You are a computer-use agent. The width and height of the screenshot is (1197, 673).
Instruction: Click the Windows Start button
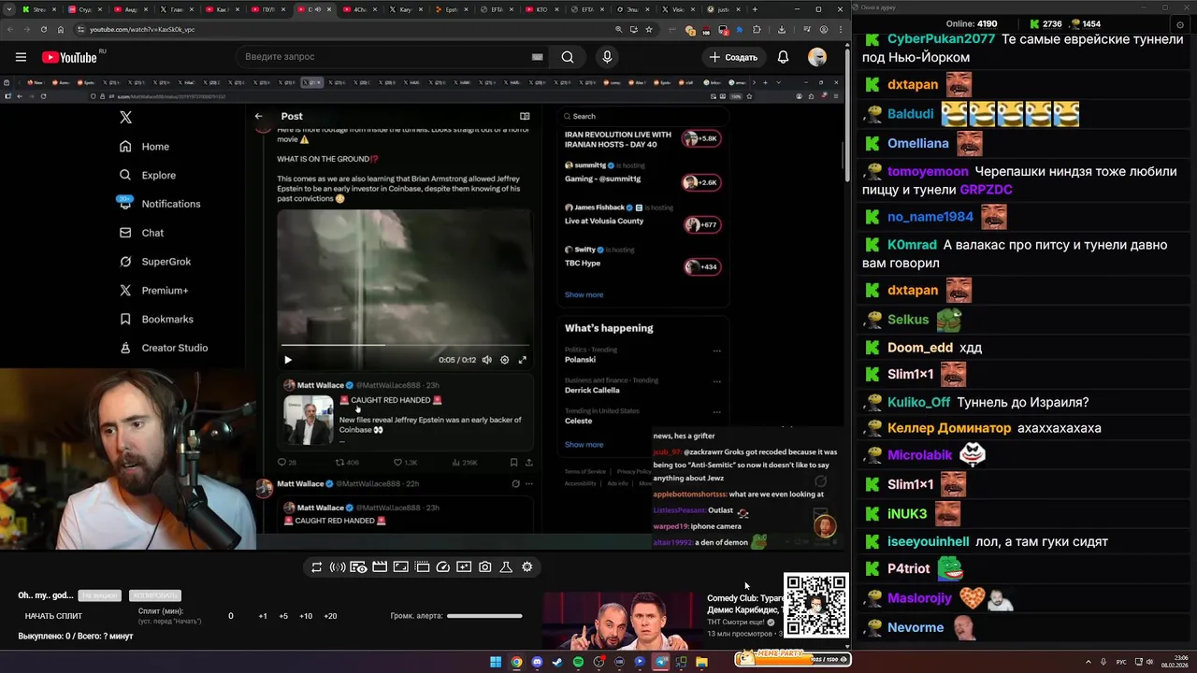[496, 662]
